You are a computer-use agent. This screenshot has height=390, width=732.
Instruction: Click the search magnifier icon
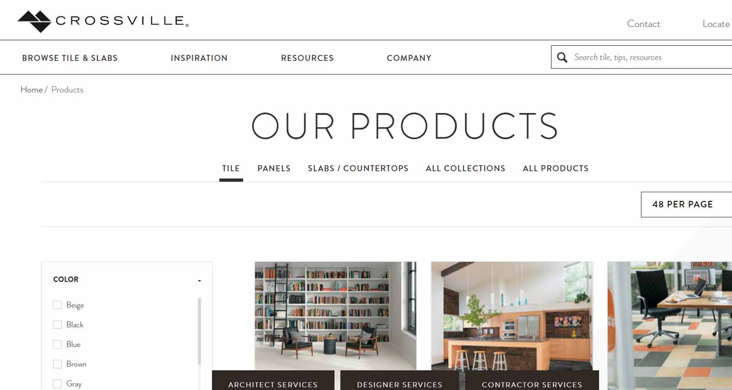[x=562, y=57]
